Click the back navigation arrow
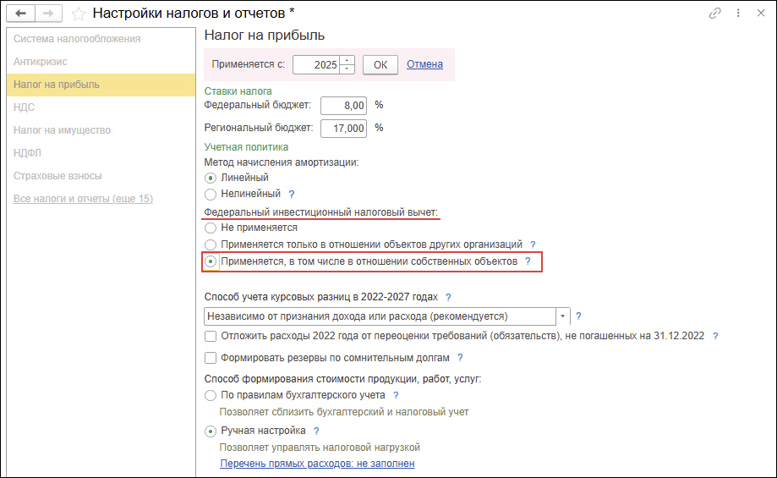Screen dimensions: 777x478 tap(21, 14)
